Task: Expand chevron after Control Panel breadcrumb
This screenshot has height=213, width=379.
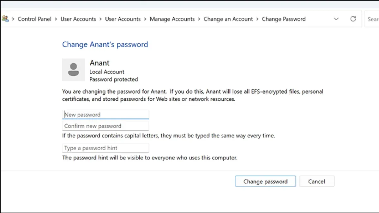Action: [x=56, y=19]
